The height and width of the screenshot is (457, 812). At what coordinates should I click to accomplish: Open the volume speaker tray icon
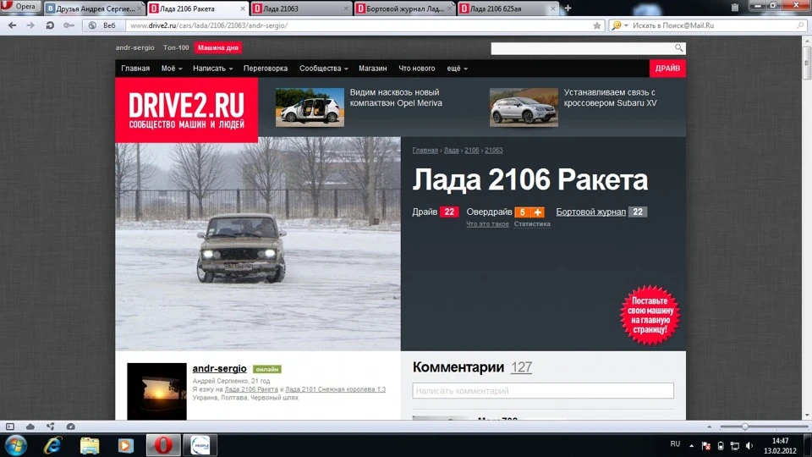click(x=749, y=446)
